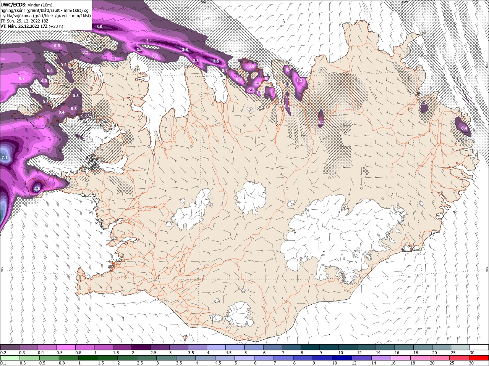The image size is (489, 366).
Task: Pick pale green bottom legend swatch at 0.1
Action: (10, 358)
